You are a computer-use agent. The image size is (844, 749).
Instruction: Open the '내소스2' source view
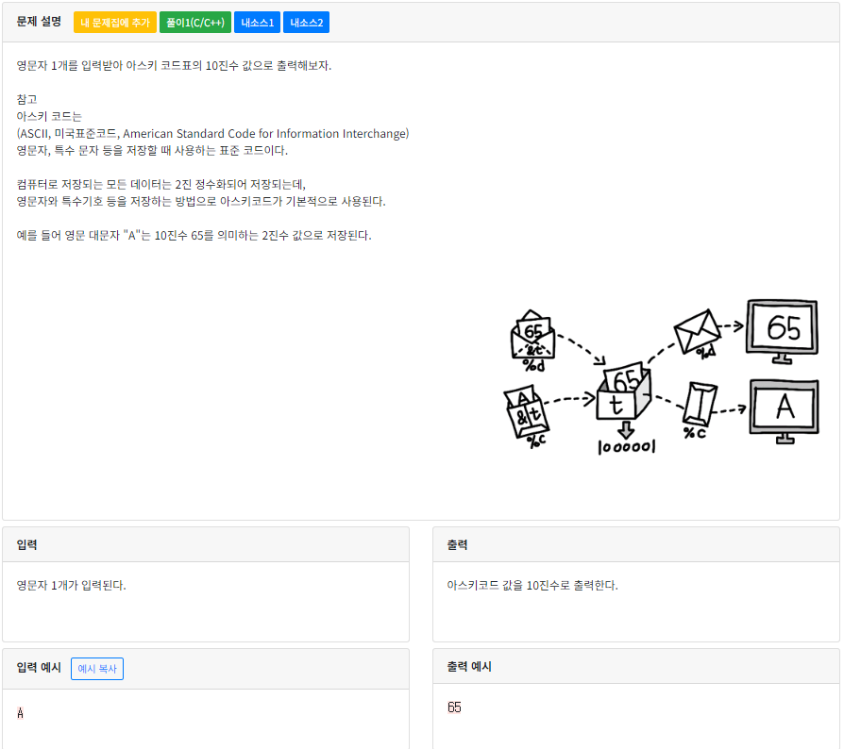click(305, 22)
